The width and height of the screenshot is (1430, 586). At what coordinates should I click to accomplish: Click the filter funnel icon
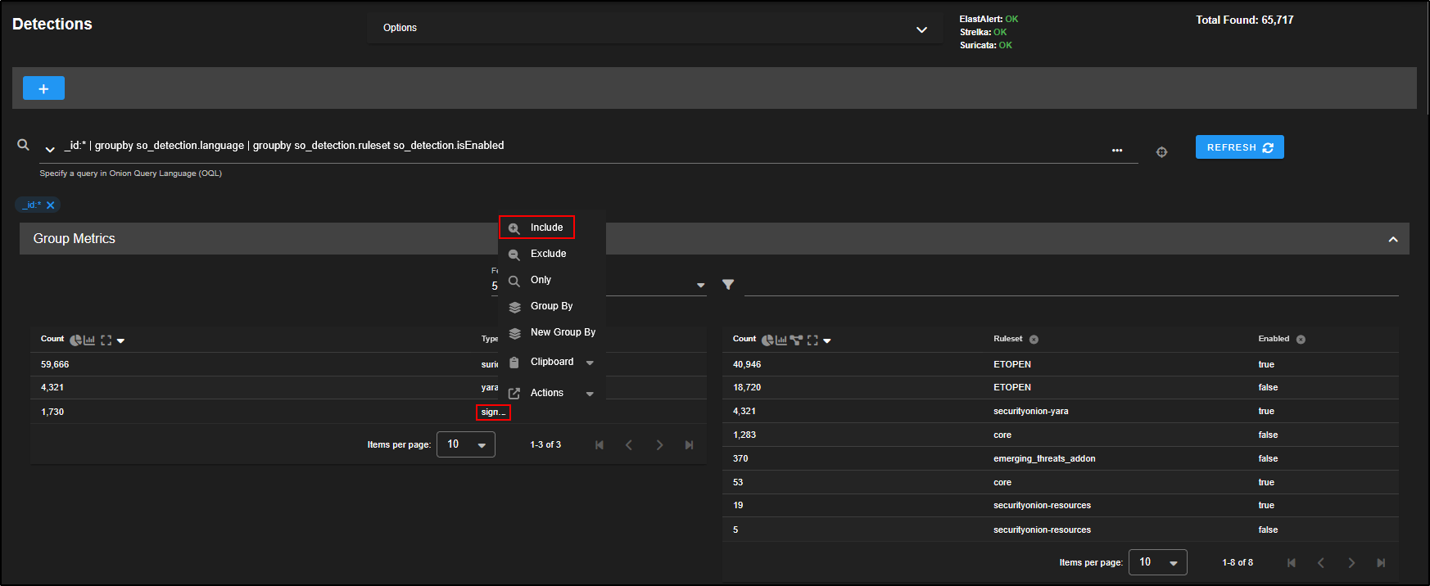point(728,285)
